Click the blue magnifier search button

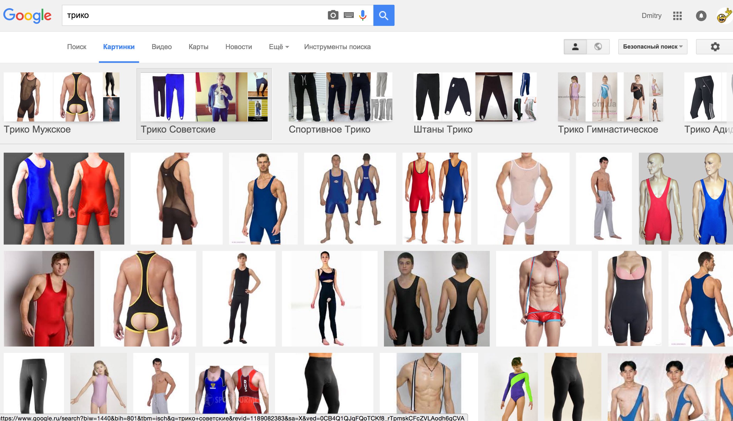point(384,15)
